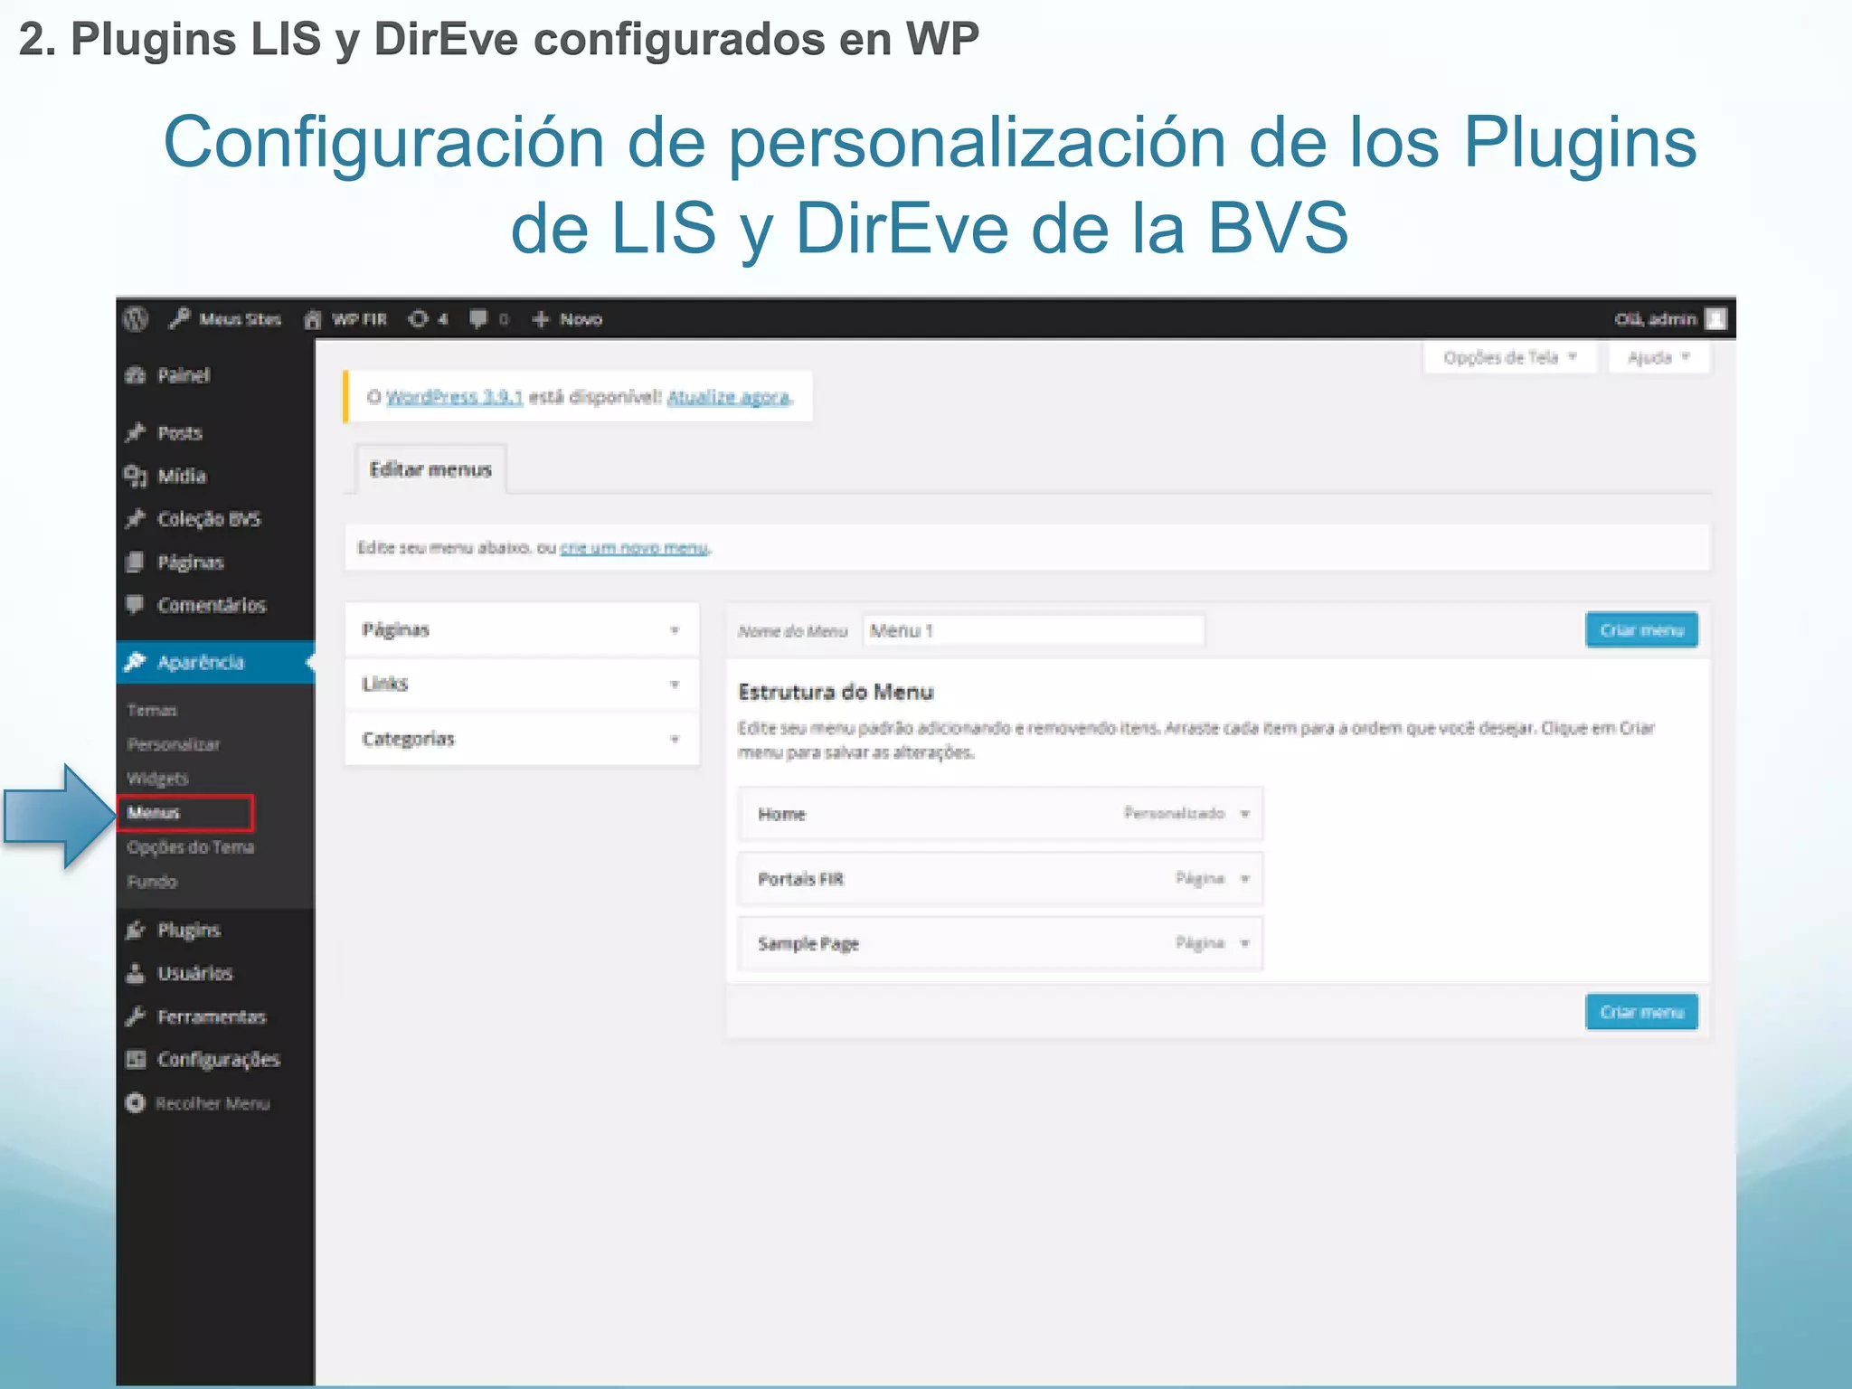Expand the Sample Page menu item arrow
This screenshot has height=1389, width=1852.
1245,943
